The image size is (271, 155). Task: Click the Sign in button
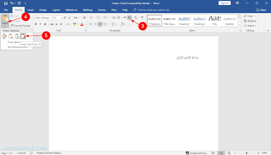[x=224, y=3]
